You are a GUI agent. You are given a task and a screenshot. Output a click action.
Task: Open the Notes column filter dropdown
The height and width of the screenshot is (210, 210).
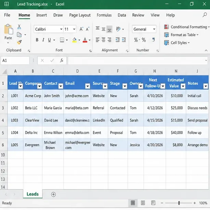pos(206,86)
